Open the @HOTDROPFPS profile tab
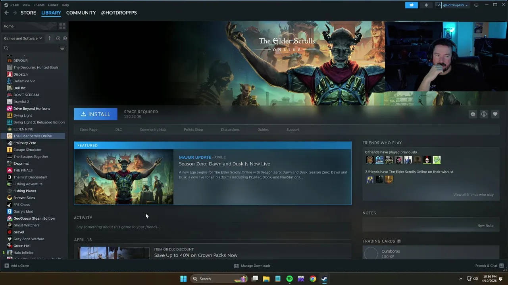 pyautogui.click(x=119, y=13)
